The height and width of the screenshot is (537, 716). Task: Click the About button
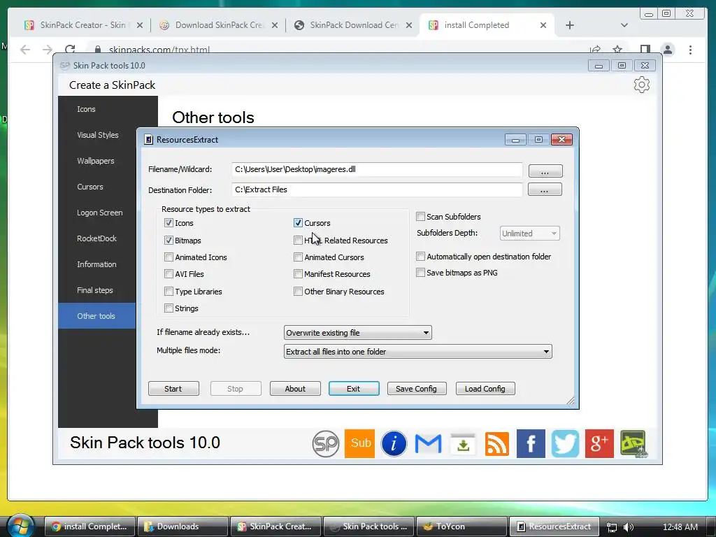click(295, 389)
